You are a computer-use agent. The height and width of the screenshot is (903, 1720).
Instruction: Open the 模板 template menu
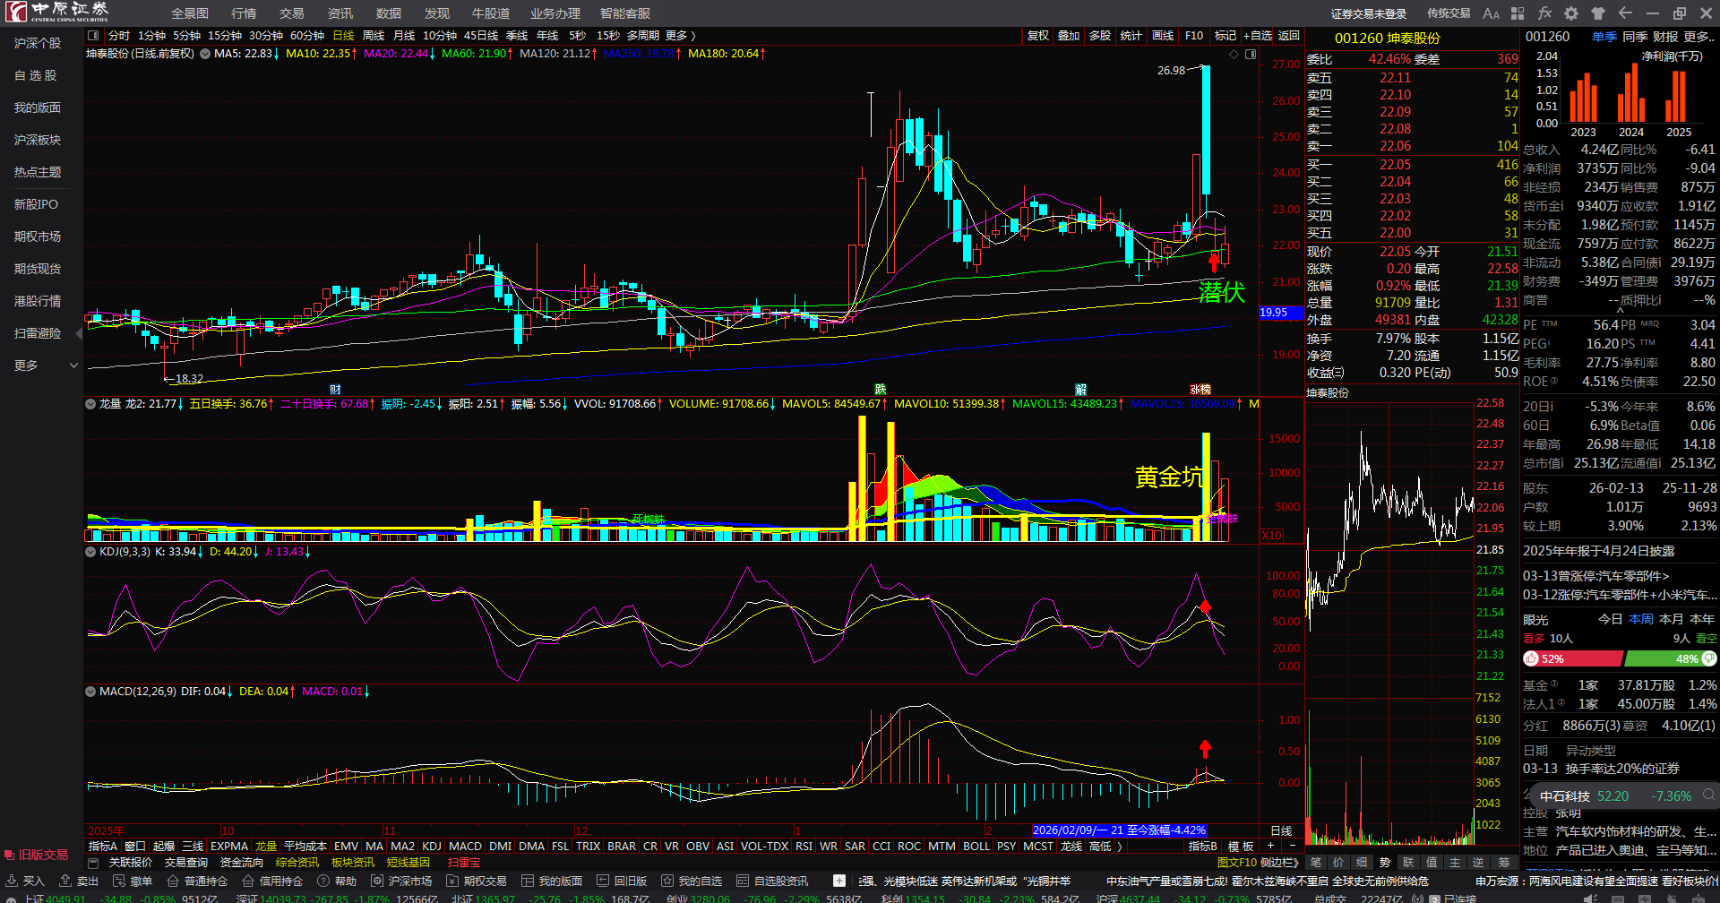tap(1241, 847)
